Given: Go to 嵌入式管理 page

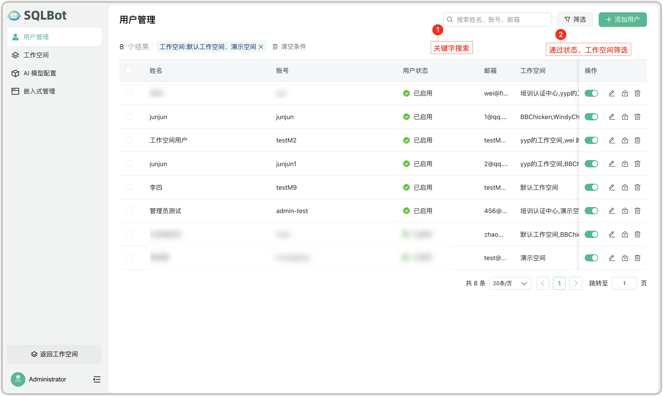Looking at the screenshot, I should pos(39,91).
